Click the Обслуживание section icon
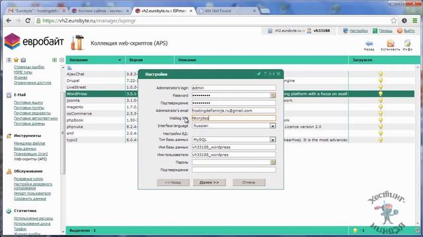Screen dimensions: 423x237 (9, 171)
